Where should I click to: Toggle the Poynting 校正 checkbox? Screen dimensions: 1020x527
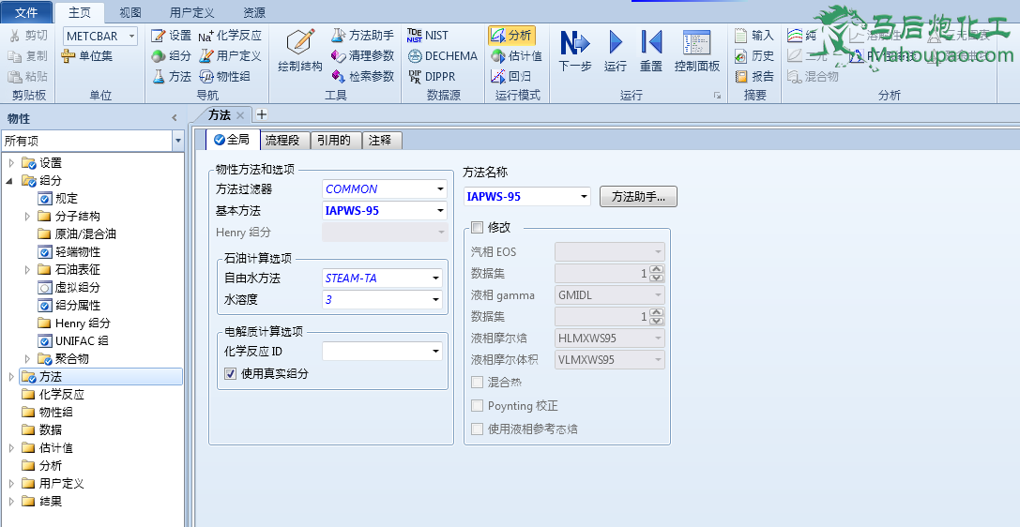tap(477, 405)
